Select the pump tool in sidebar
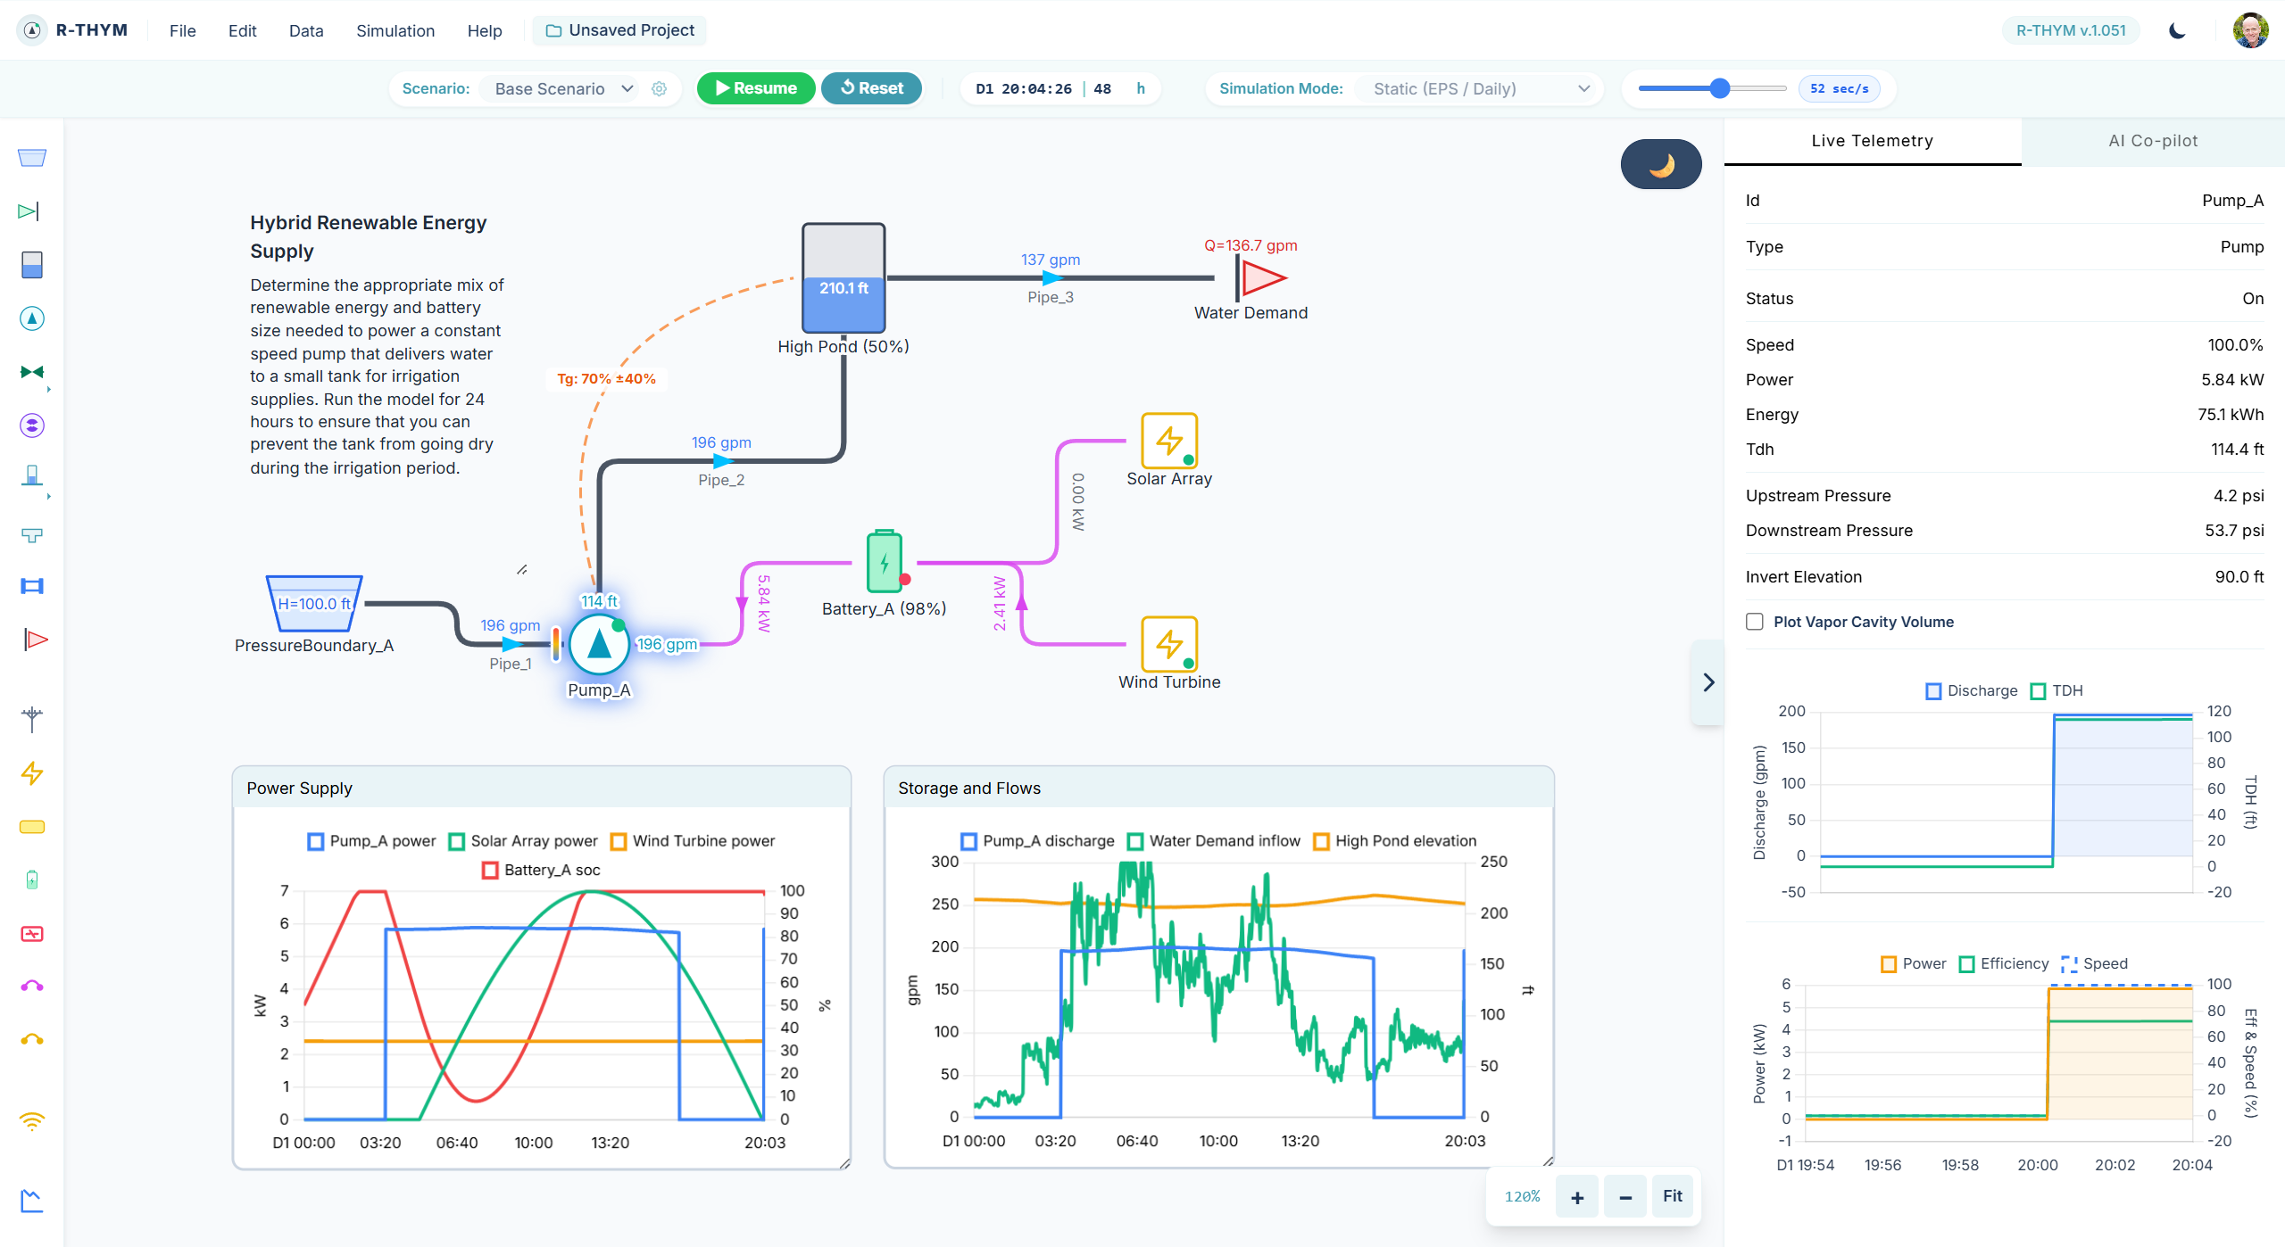The image size is (2285, 1247). click(32, 318)
